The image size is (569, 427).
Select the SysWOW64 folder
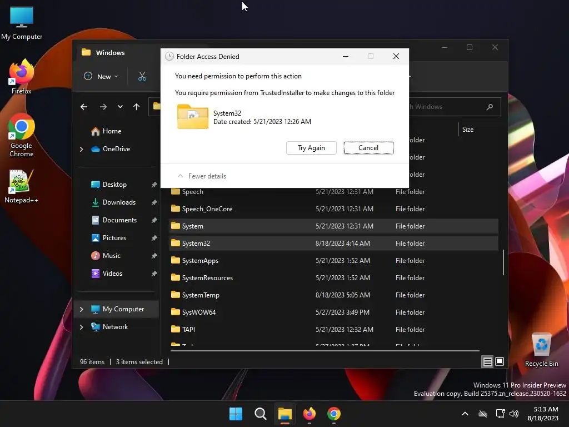point(333,312)
